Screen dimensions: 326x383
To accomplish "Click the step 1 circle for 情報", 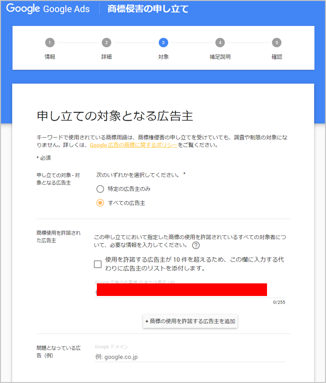I will [50, 42].
